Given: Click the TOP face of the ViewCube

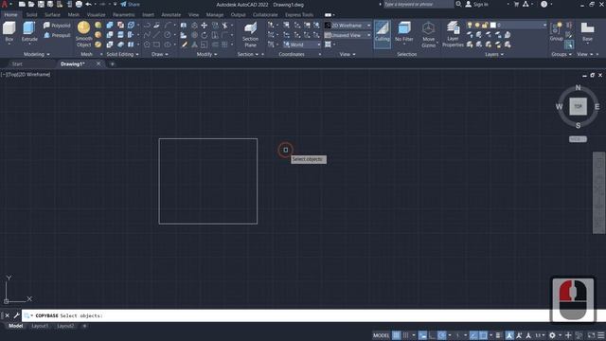Looking at the screenshot, I should coord(578,106).
